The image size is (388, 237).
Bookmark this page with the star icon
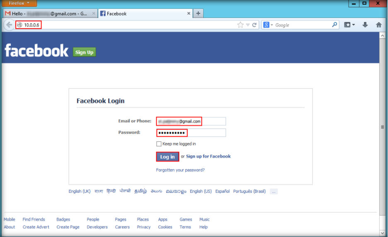click(240, 25)
